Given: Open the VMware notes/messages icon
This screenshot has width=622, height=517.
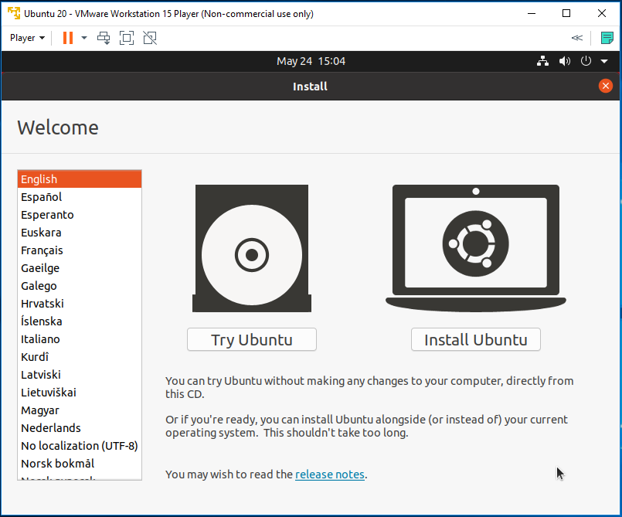Looking at the screenshot, I should [x=607, y=38].
